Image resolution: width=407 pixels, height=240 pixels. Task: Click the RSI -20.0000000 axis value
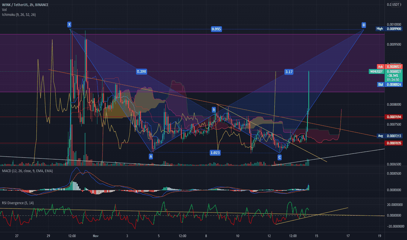click(395, 226)
